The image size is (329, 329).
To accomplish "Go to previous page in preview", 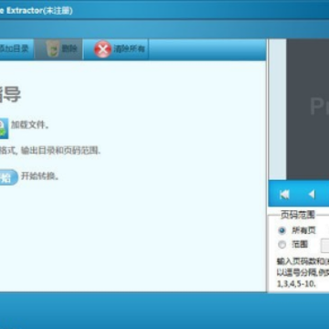I will [x=312, y=195].
